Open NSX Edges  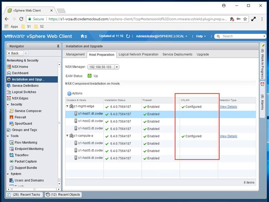click(20, 98)
